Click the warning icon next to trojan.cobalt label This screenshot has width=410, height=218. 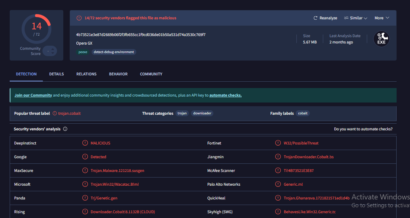[x=55, y=113]
